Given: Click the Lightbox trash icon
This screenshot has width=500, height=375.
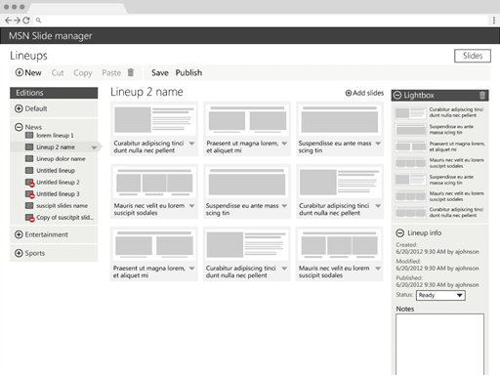Looking at the screenshot, I should (x=482, y=95).
